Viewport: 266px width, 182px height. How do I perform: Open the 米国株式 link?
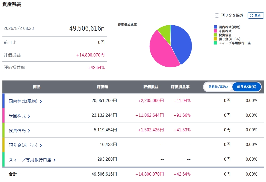(17, 116)
